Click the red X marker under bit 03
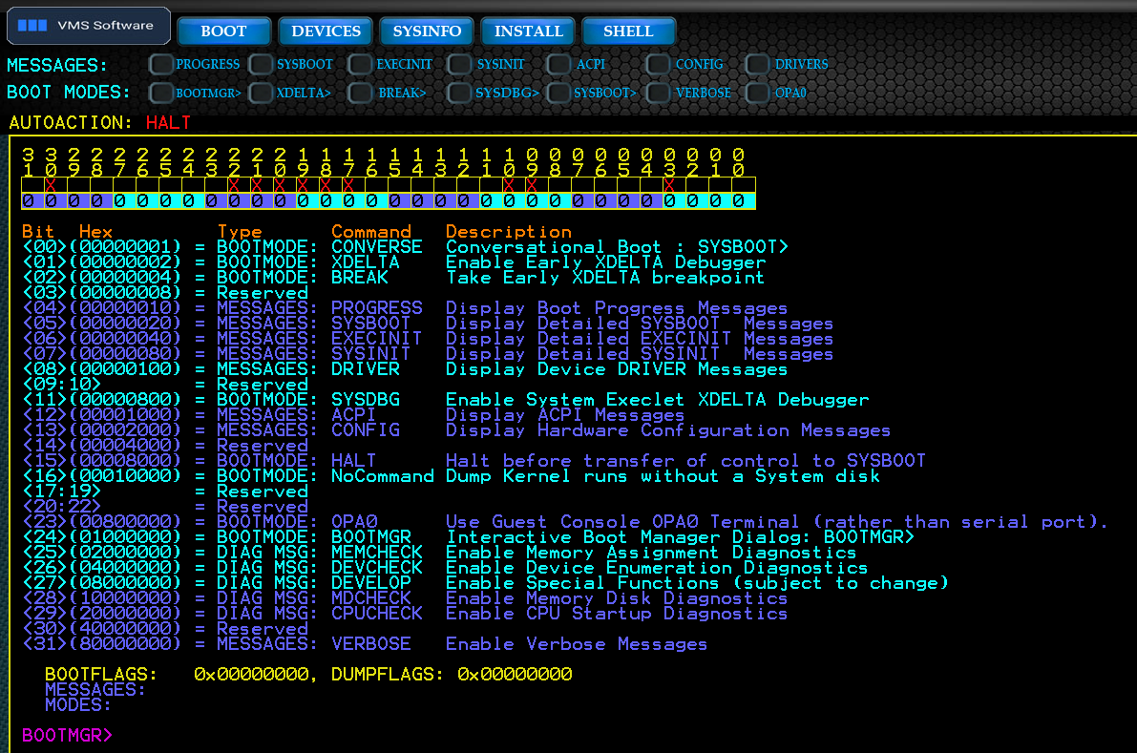1137x753 pixels. [x=669, y=185]
